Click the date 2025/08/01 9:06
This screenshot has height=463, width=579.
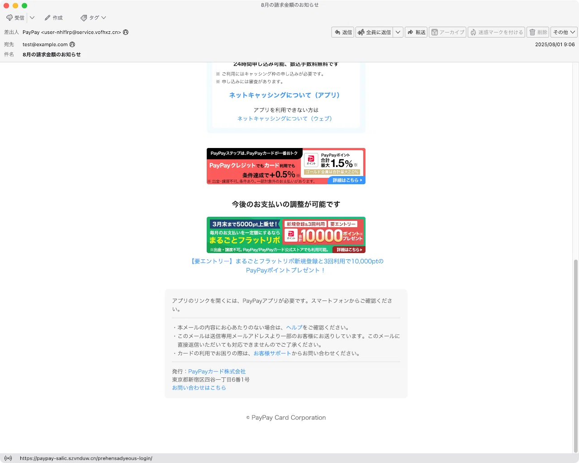pyautogui.click(x=555, y=44)
